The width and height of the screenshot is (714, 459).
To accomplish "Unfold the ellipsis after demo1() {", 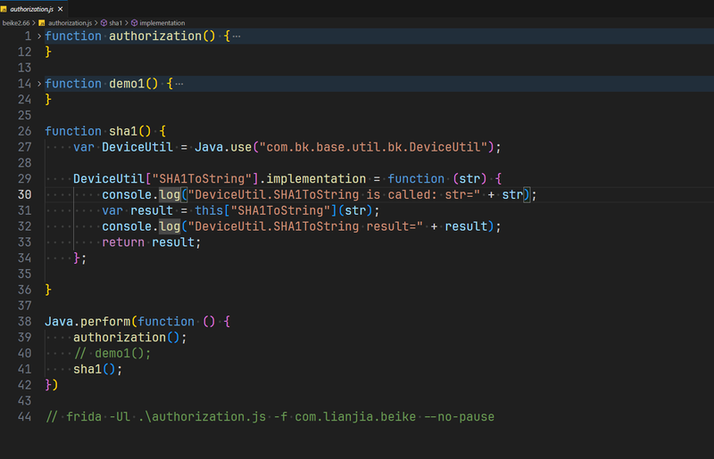I will tap(179, 84).
